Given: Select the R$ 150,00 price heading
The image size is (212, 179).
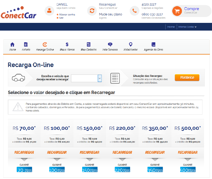Looking at the screenshot, I should point(90,128).
